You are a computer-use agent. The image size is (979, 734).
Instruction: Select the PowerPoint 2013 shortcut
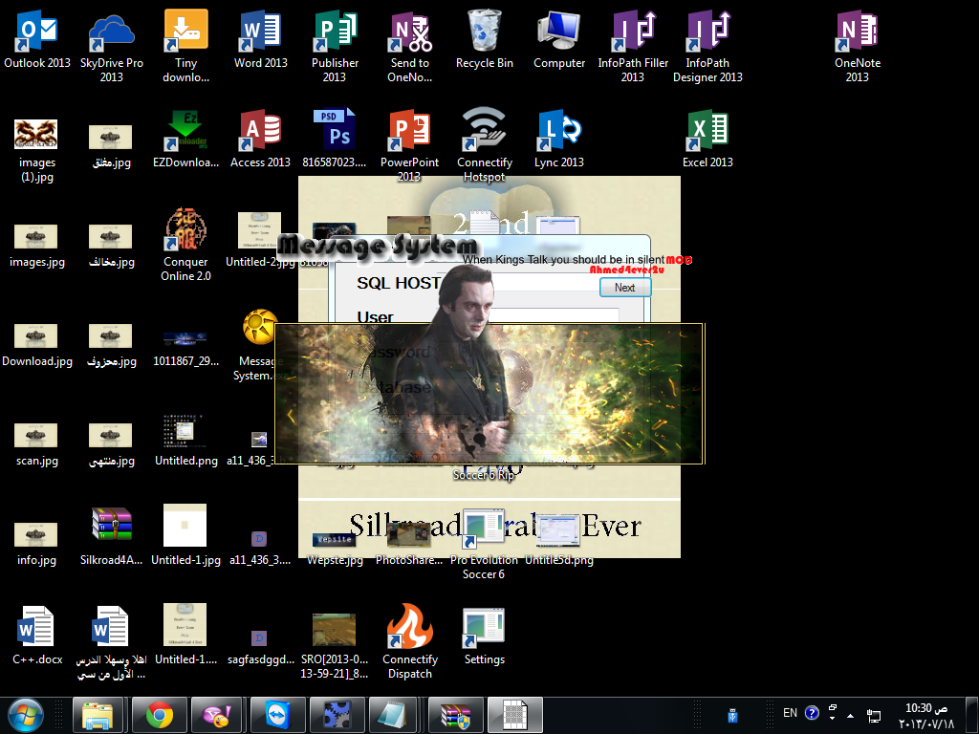(409, 130)
